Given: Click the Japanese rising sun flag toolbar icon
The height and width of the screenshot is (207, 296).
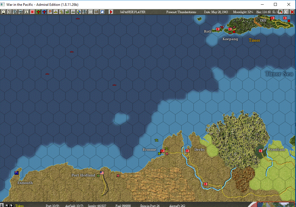Looking at the screenshot, I should (x=33, y=12).
